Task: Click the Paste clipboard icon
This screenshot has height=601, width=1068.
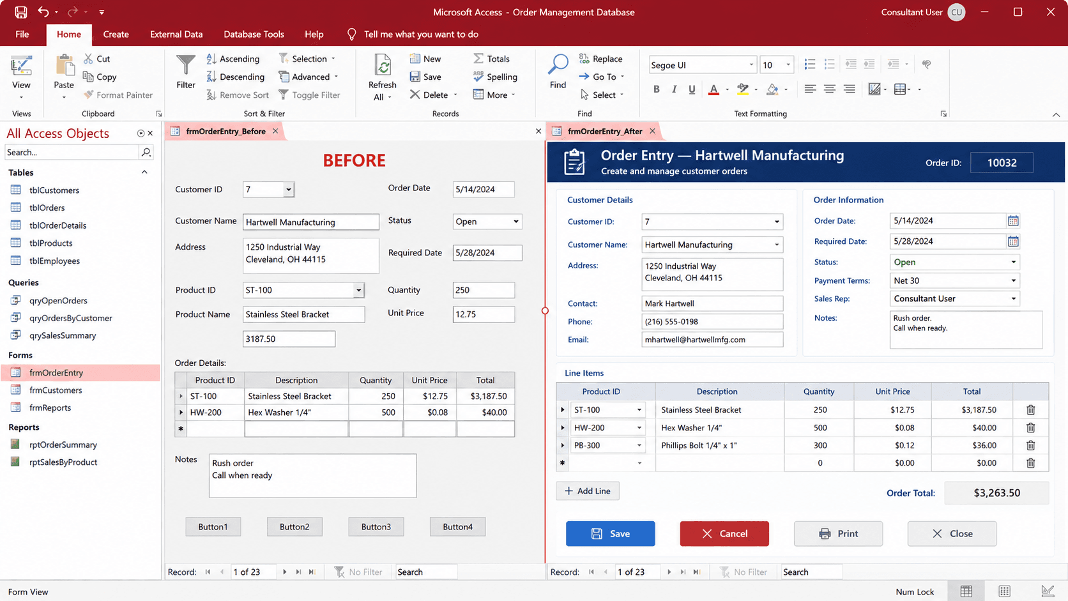Action: pyautogui.click(x=64, y=65)
